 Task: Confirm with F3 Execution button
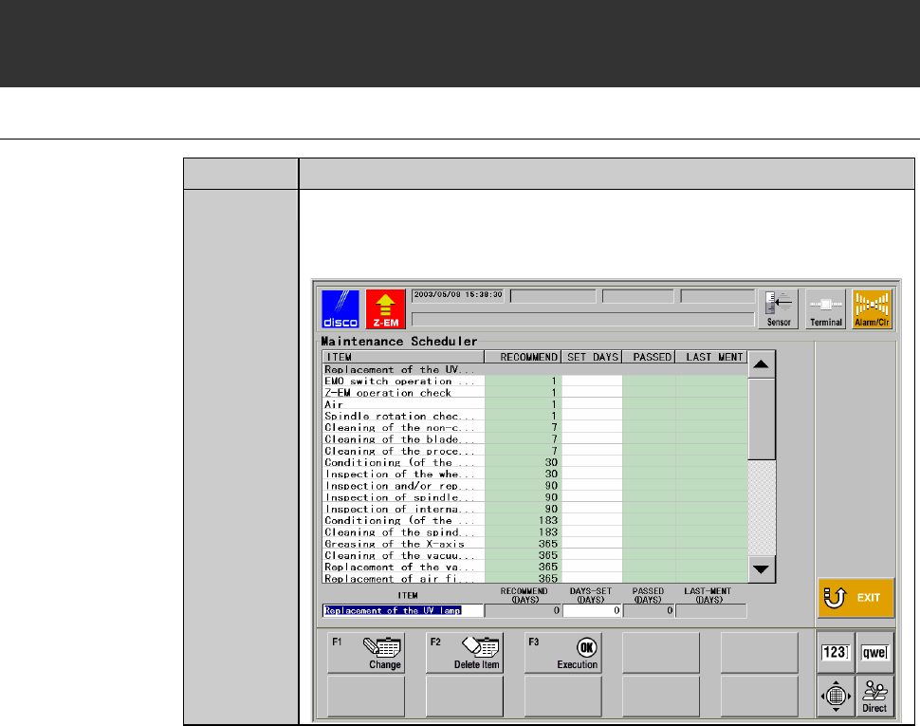click(x=562, y=653)
